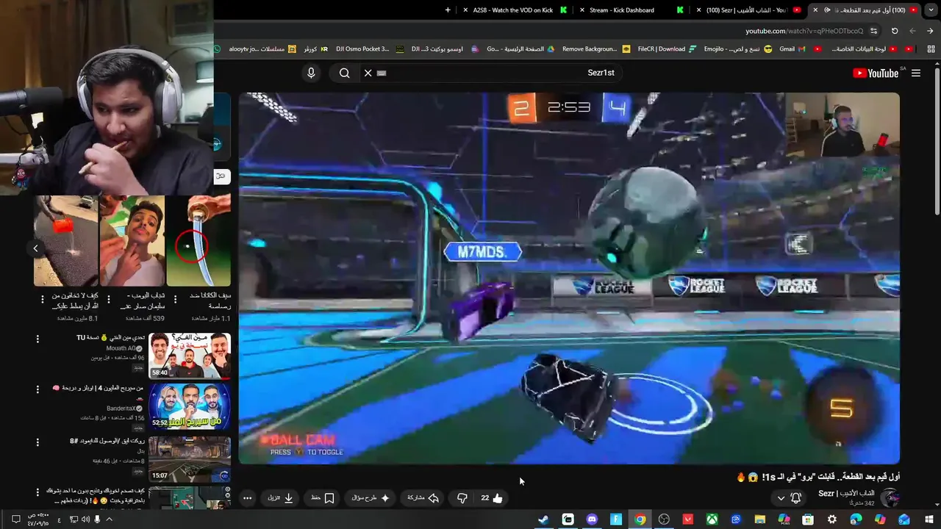Open options for the BanderitaX video
Image resolution: width=941 pixels, height=529 pixels.
pyautogui.click(x=38, y=389)
